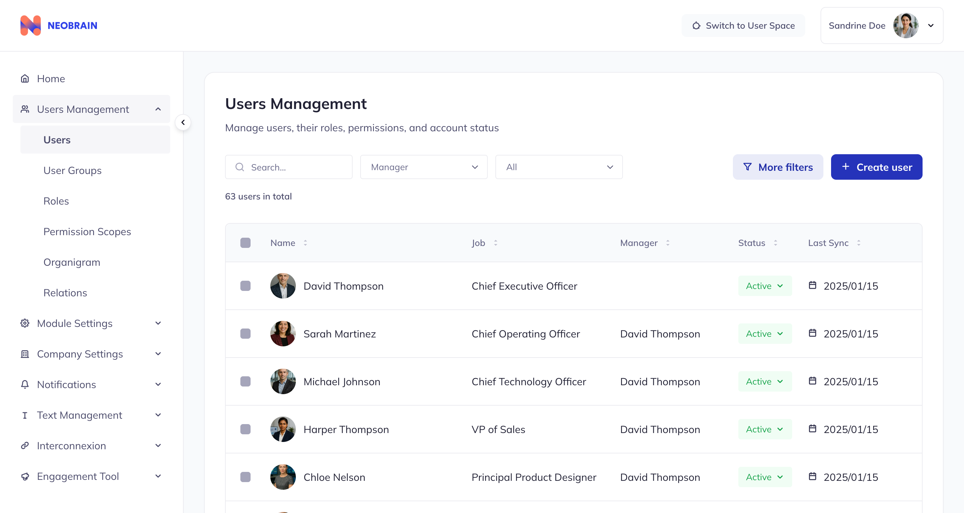Click the Neobrain logo icon
Screen dimensions: 964x513
30,25
